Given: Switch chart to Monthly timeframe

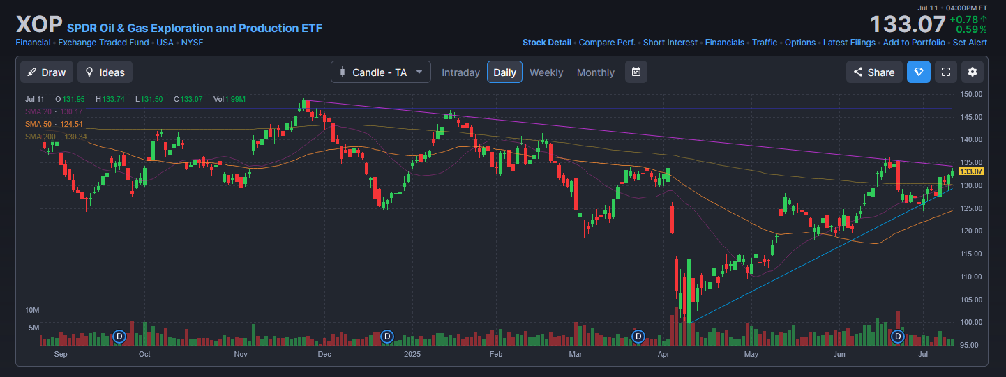Looking at the screenshot, I should pyautogui.click(x=596, y=72).
